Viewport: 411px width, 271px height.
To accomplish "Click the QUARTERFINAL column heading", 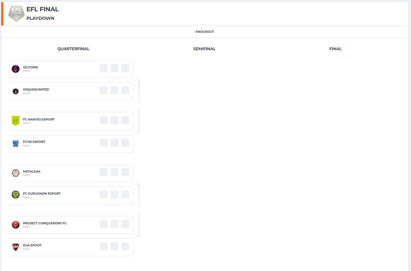I will pos(73,49).
